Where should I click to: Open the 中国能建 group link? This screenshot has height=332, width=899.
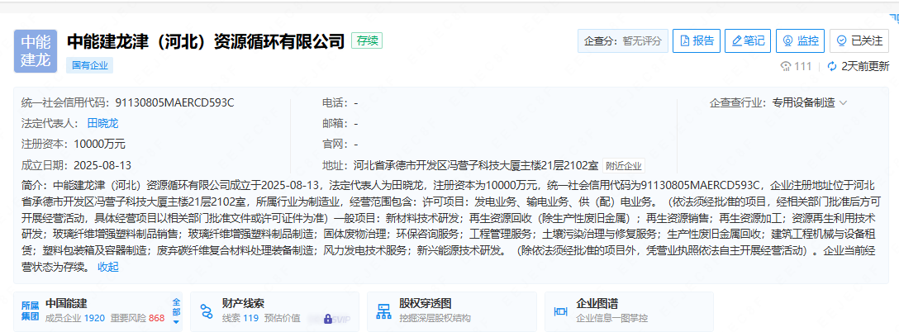point(66,304)
